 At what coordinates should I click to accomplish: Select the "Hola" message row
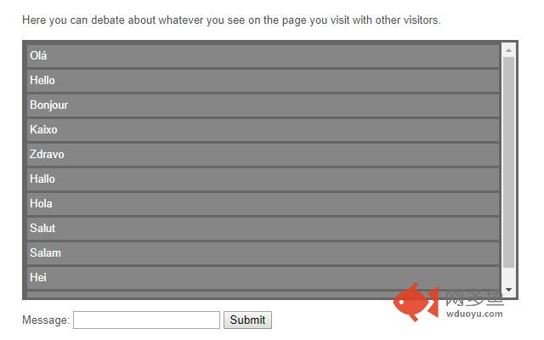coord(263,204)
